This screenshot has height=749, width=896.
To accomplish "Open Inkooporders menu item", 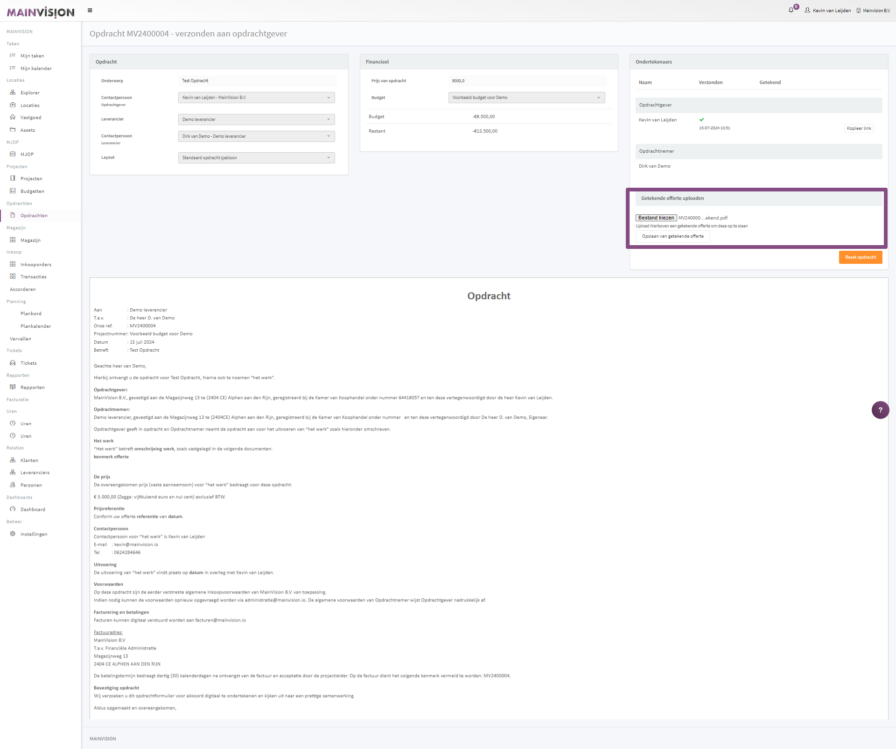I will click(35, 264).
